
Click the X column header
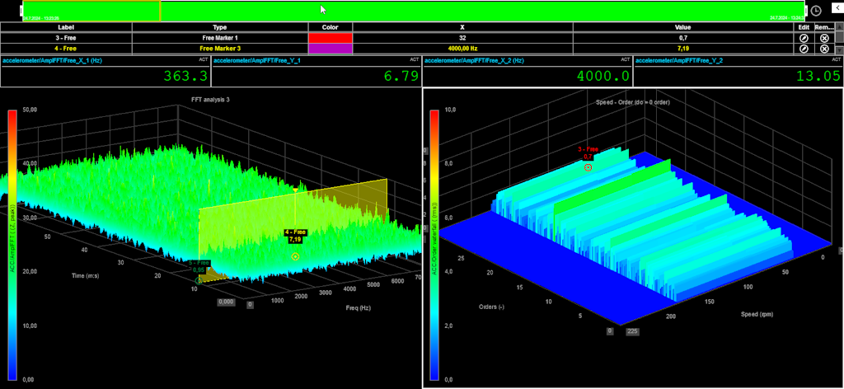point(462,27)
